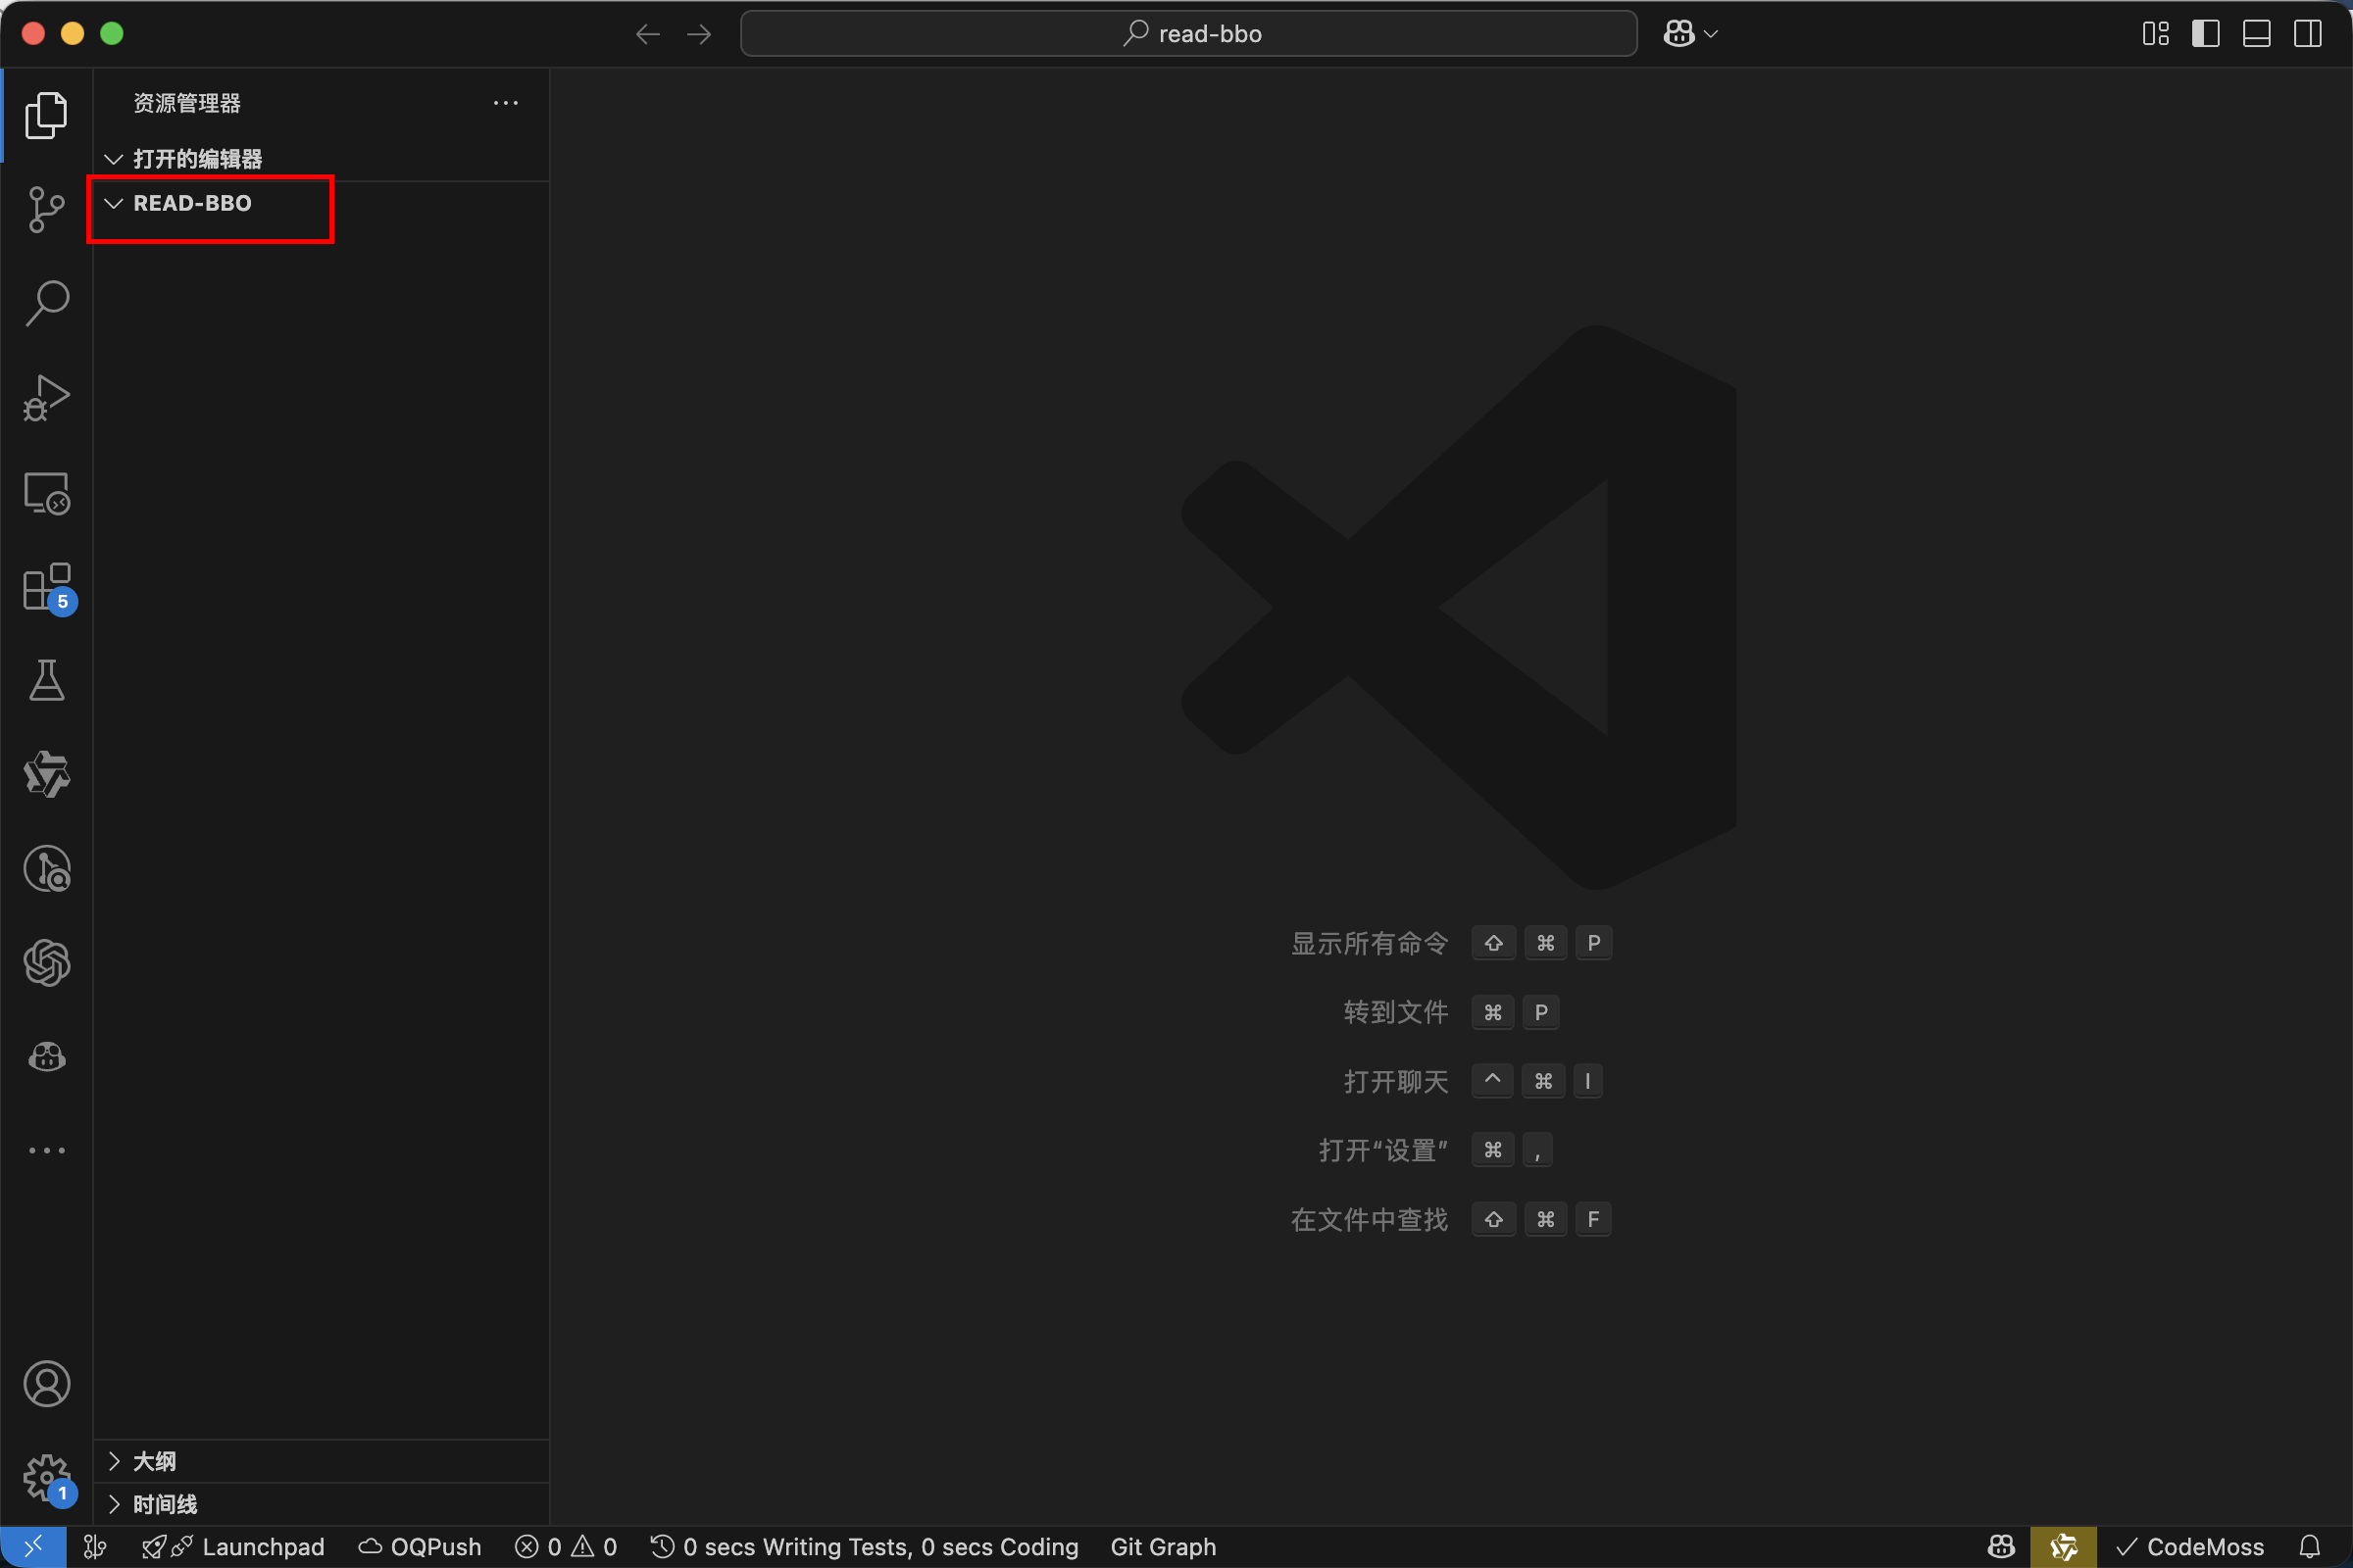Open the Manage gear icon
2353x1568 pixels.
46,1477
